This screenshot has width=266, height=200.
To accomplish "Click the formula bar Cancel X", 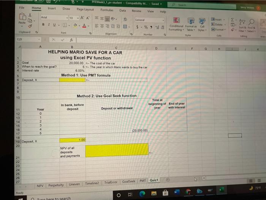I will tap(54, 40).
